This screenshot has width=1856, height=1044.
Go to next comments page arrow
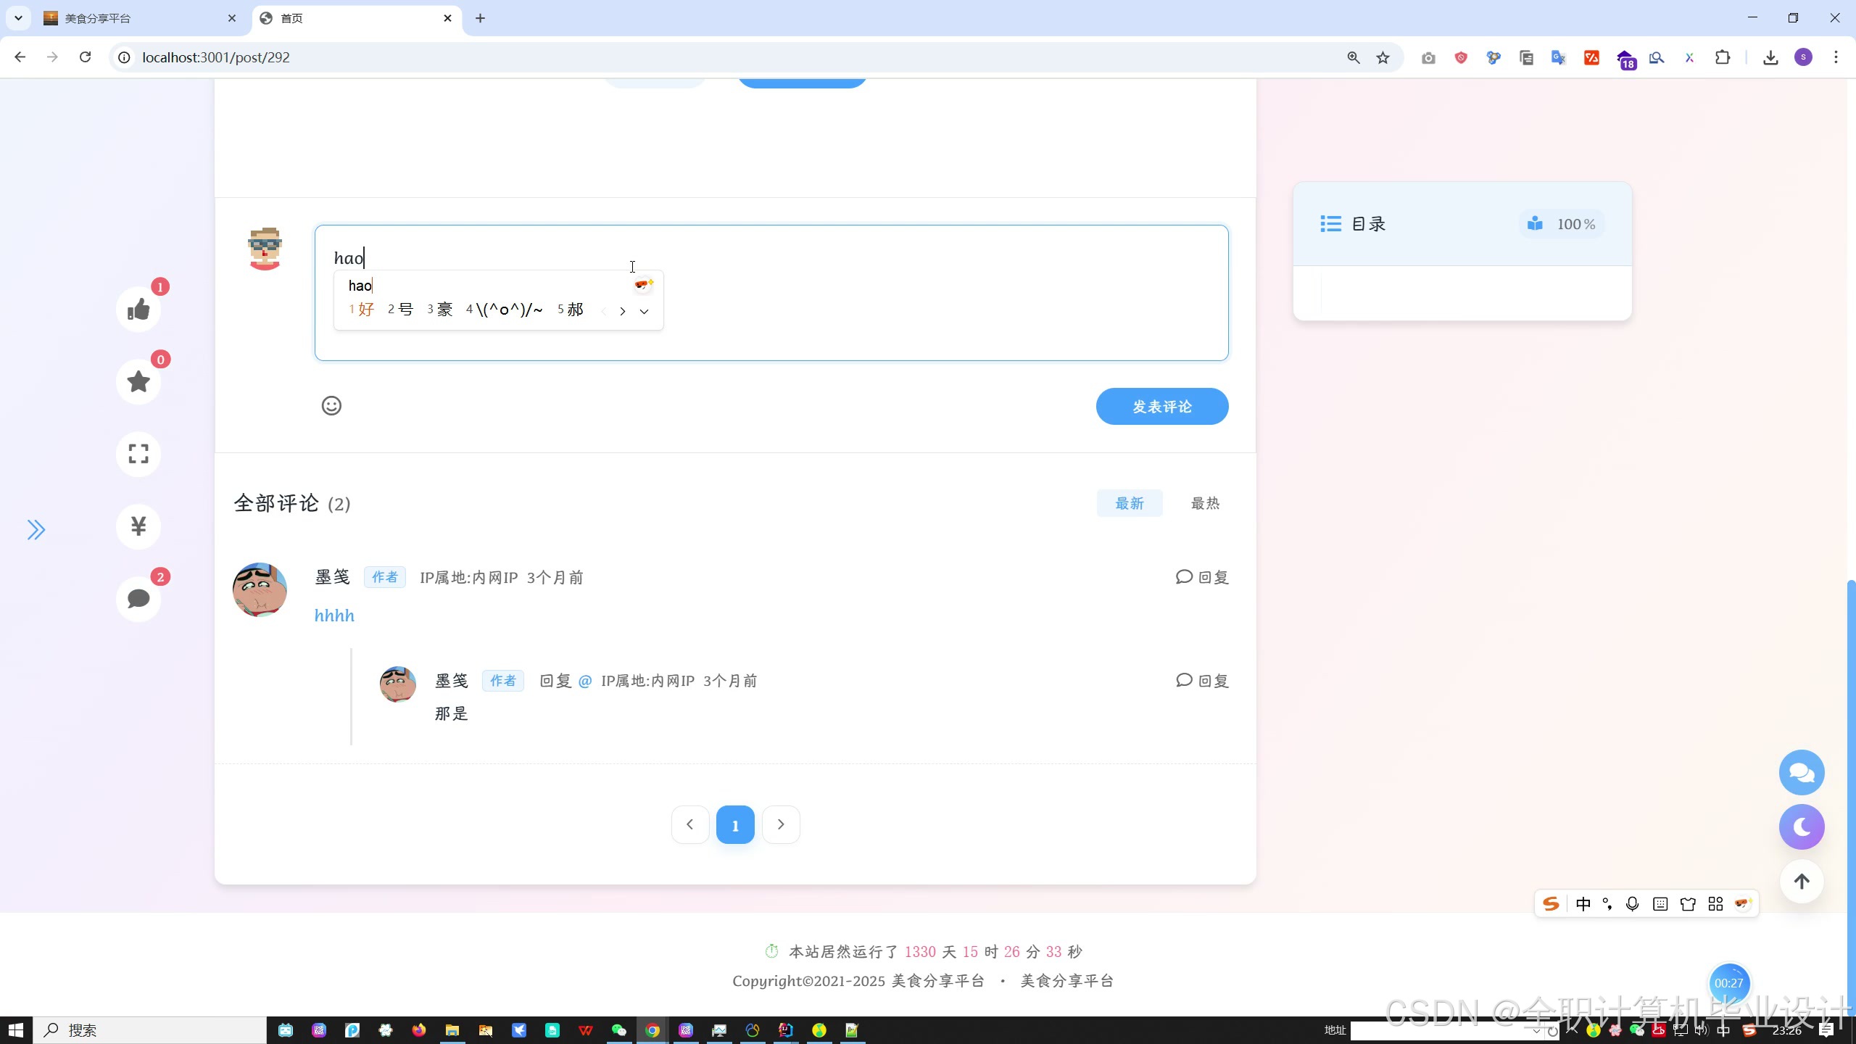tap(781, 825)
